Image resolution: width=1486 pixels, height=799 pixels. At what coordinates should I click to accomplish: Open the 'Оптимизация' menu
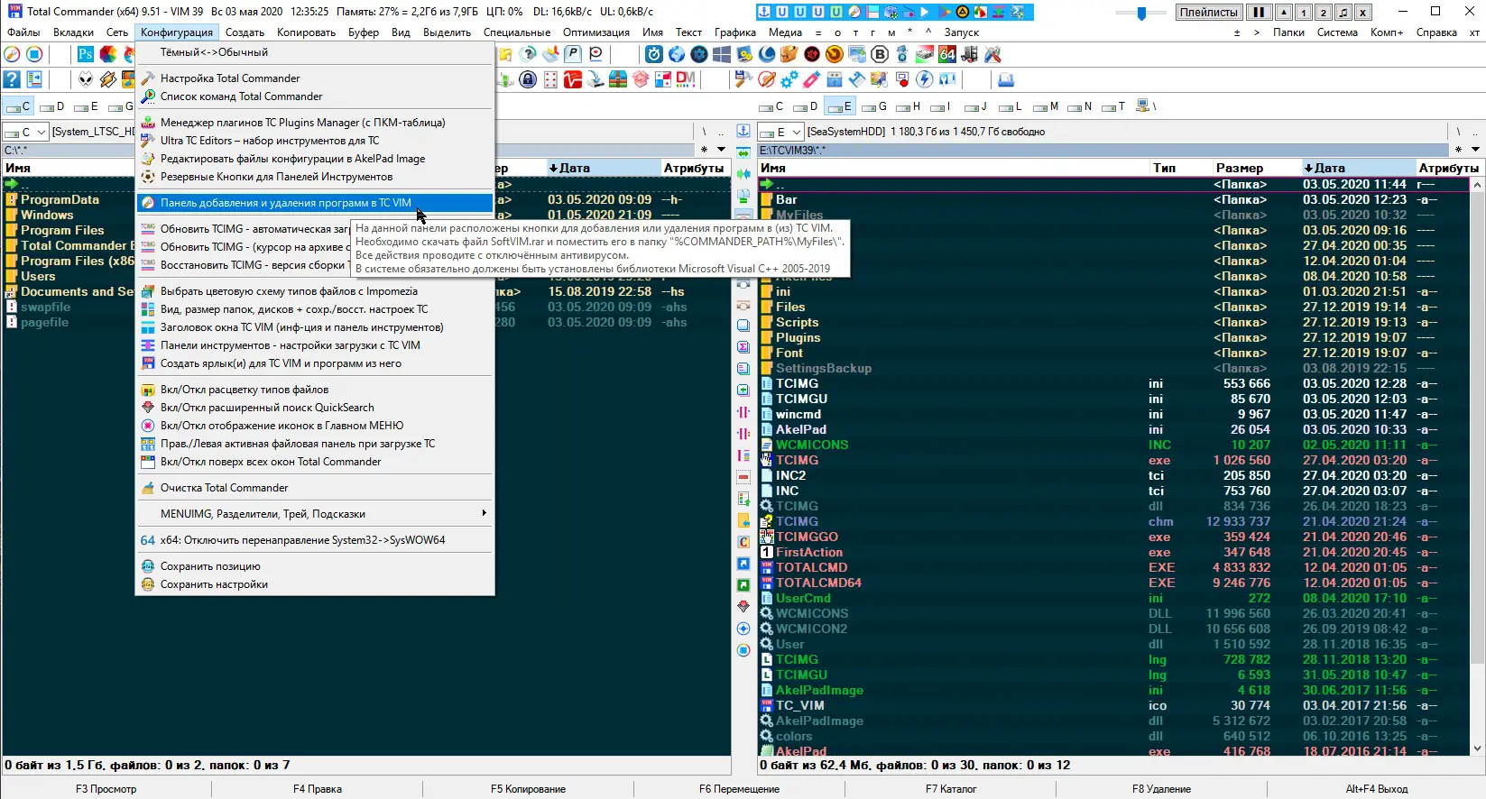(595, 32)
